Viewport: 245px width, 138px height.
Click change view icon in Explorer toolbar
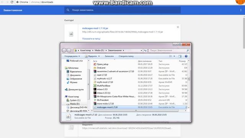tap(170, 56)
